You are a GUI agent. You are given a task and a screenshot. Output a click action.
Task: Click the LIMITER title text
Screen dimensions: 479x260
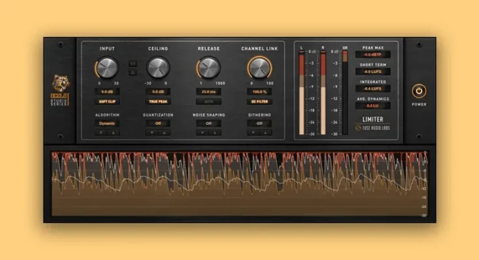373,120
